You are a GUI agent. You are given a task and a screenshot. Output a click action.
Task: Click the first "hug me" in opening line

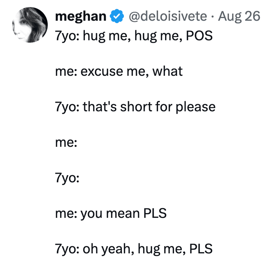tap(106, 36)
